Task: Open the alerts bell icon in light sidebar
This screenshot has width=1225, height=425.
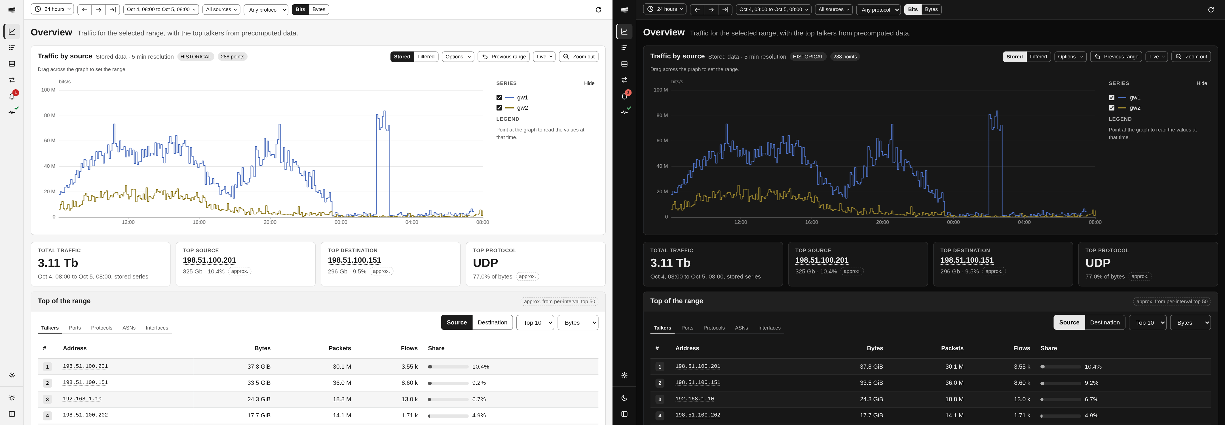Action: pos(12,96)
